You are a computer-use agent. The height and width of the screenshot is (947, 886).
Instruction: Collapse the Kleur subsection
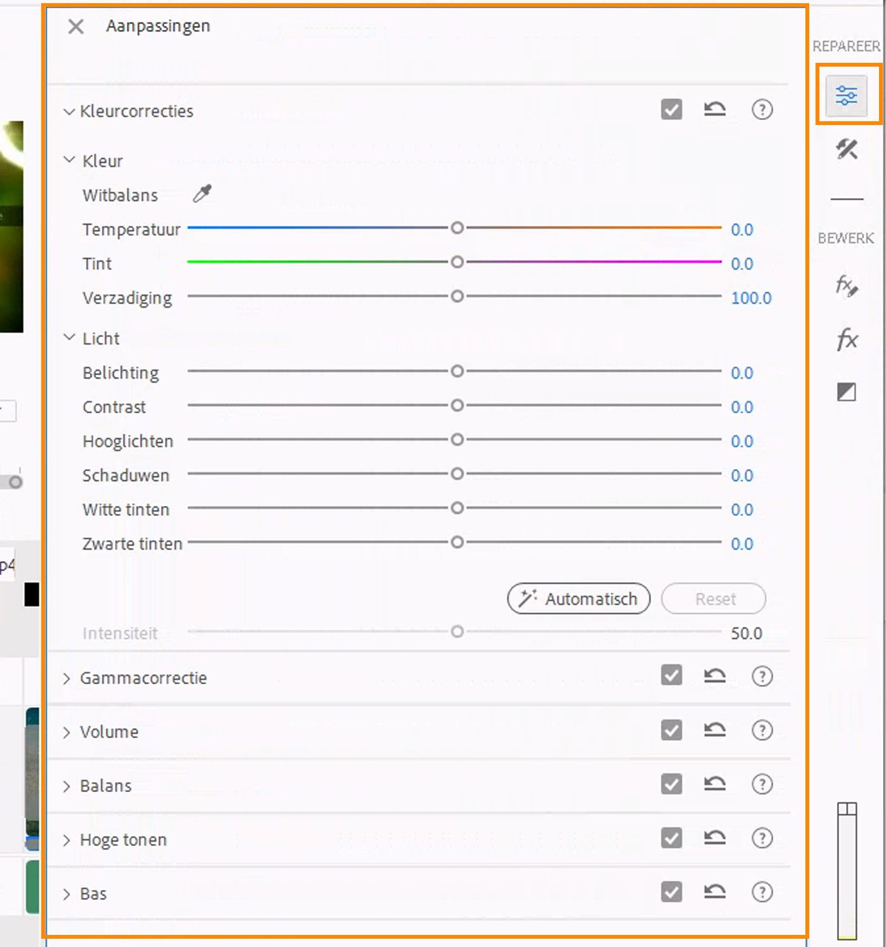pyautogui.click(x=69, y=159)
